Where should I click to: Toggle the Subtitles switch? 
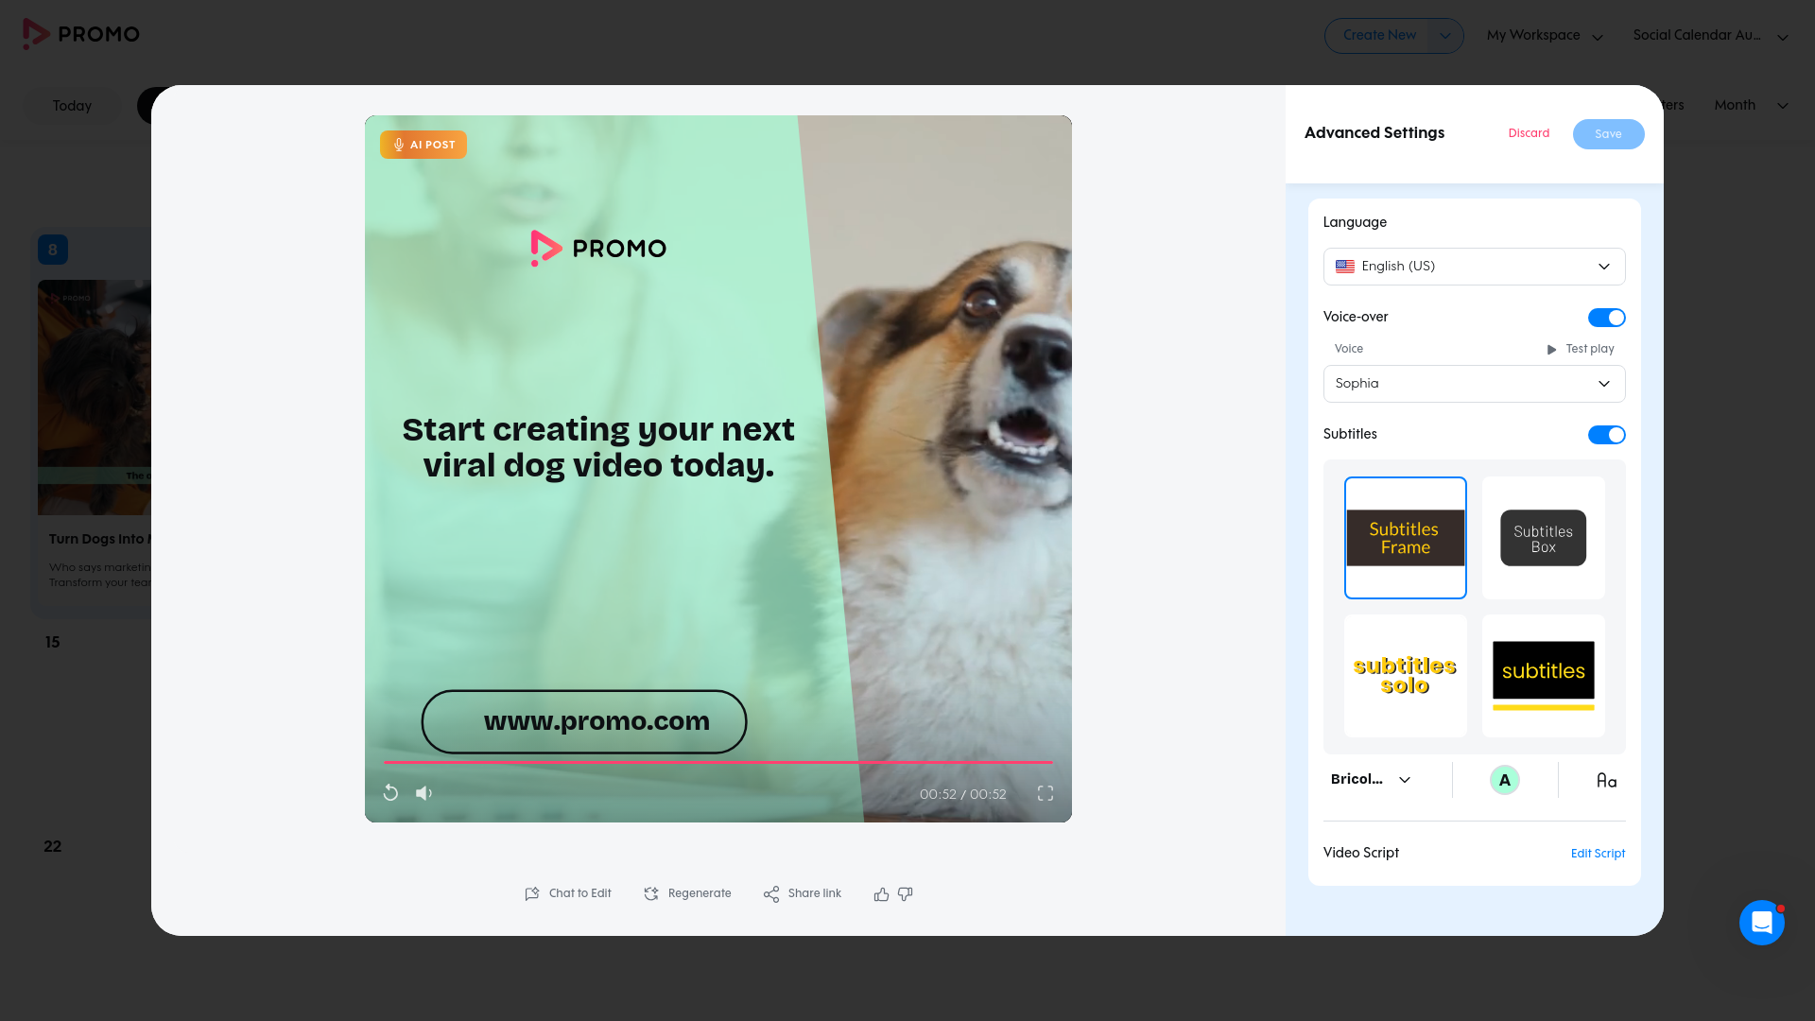point(1606,435)
